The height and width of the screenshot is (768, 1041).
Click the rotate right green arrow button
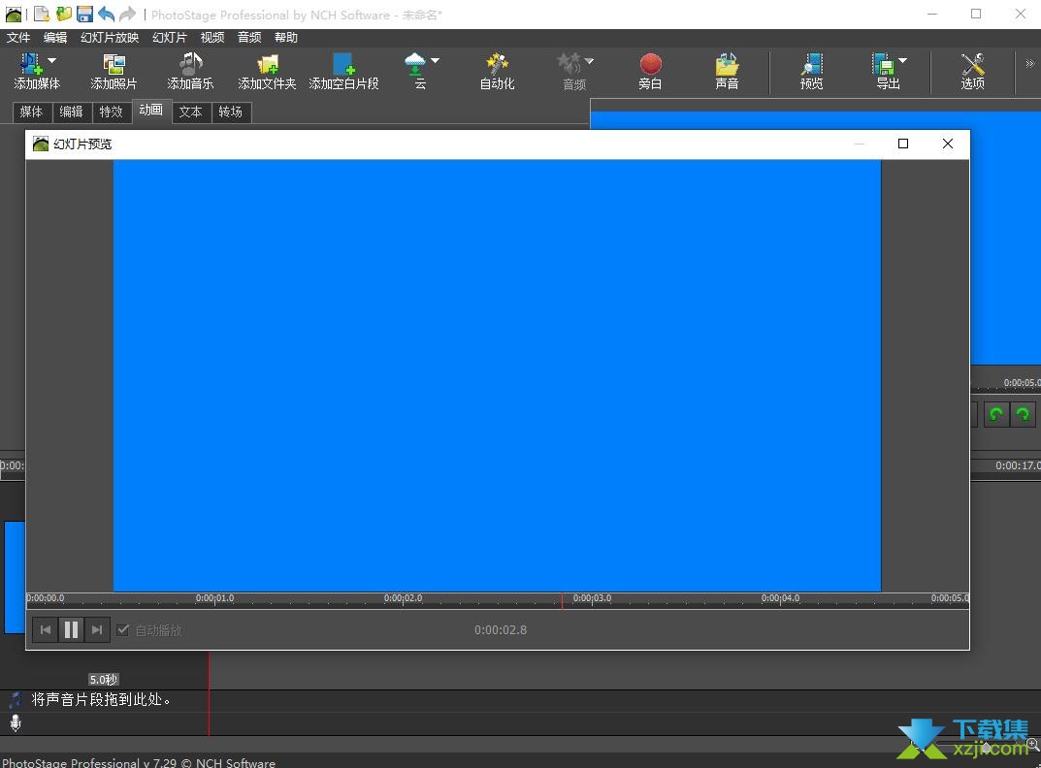[x=1023, y=414]
